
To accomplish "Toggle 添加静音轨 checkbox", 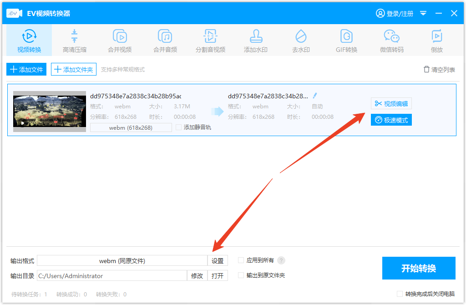I will [x=178, y=127].
